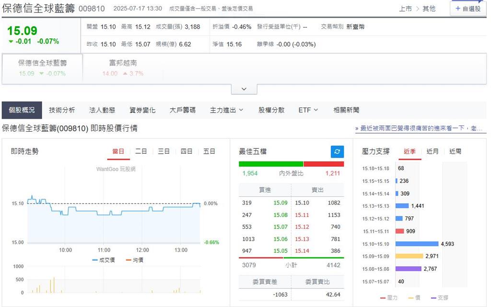Click the stock code 009810 in header

[x=92, y=9]
